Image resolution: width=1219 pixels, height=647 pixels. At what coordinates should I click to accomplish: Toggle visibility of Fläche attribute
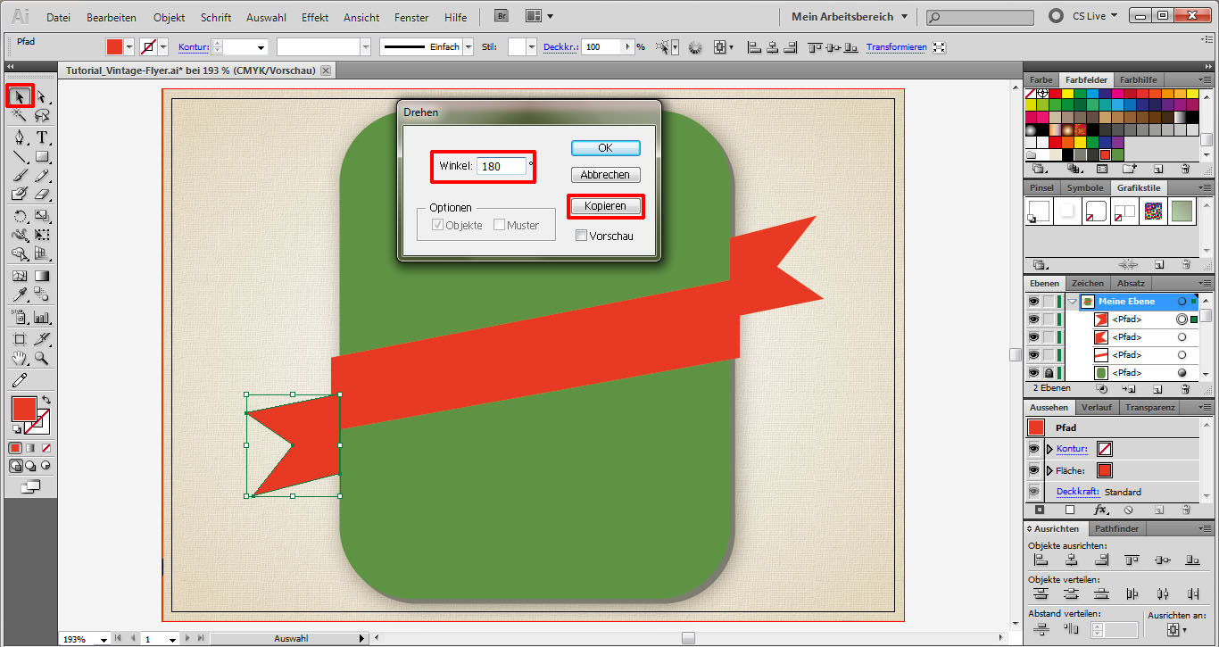click(1033, 470)
